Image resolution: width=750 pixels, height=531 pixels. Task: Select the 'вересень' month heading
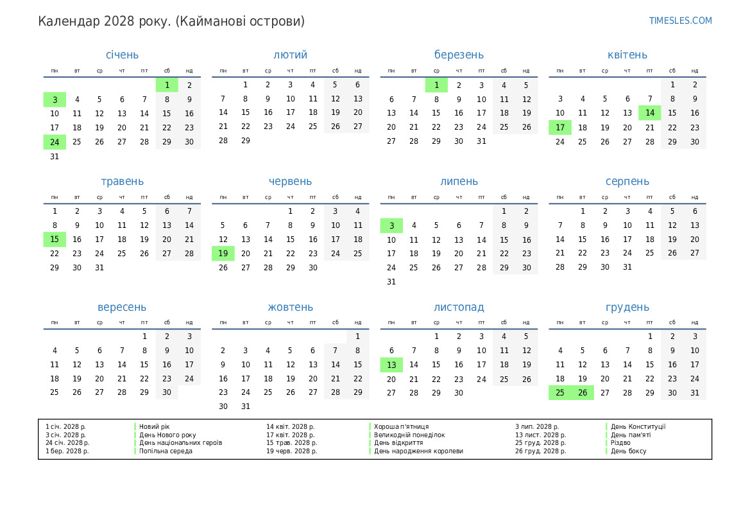click(122, 307)
